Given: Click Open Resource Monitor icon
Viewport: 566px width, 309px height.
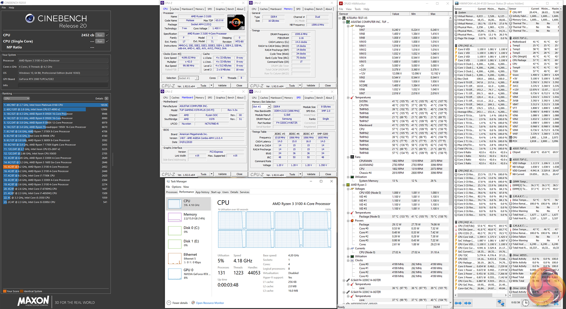Looking at the screenshot, I should click(193, 303).
